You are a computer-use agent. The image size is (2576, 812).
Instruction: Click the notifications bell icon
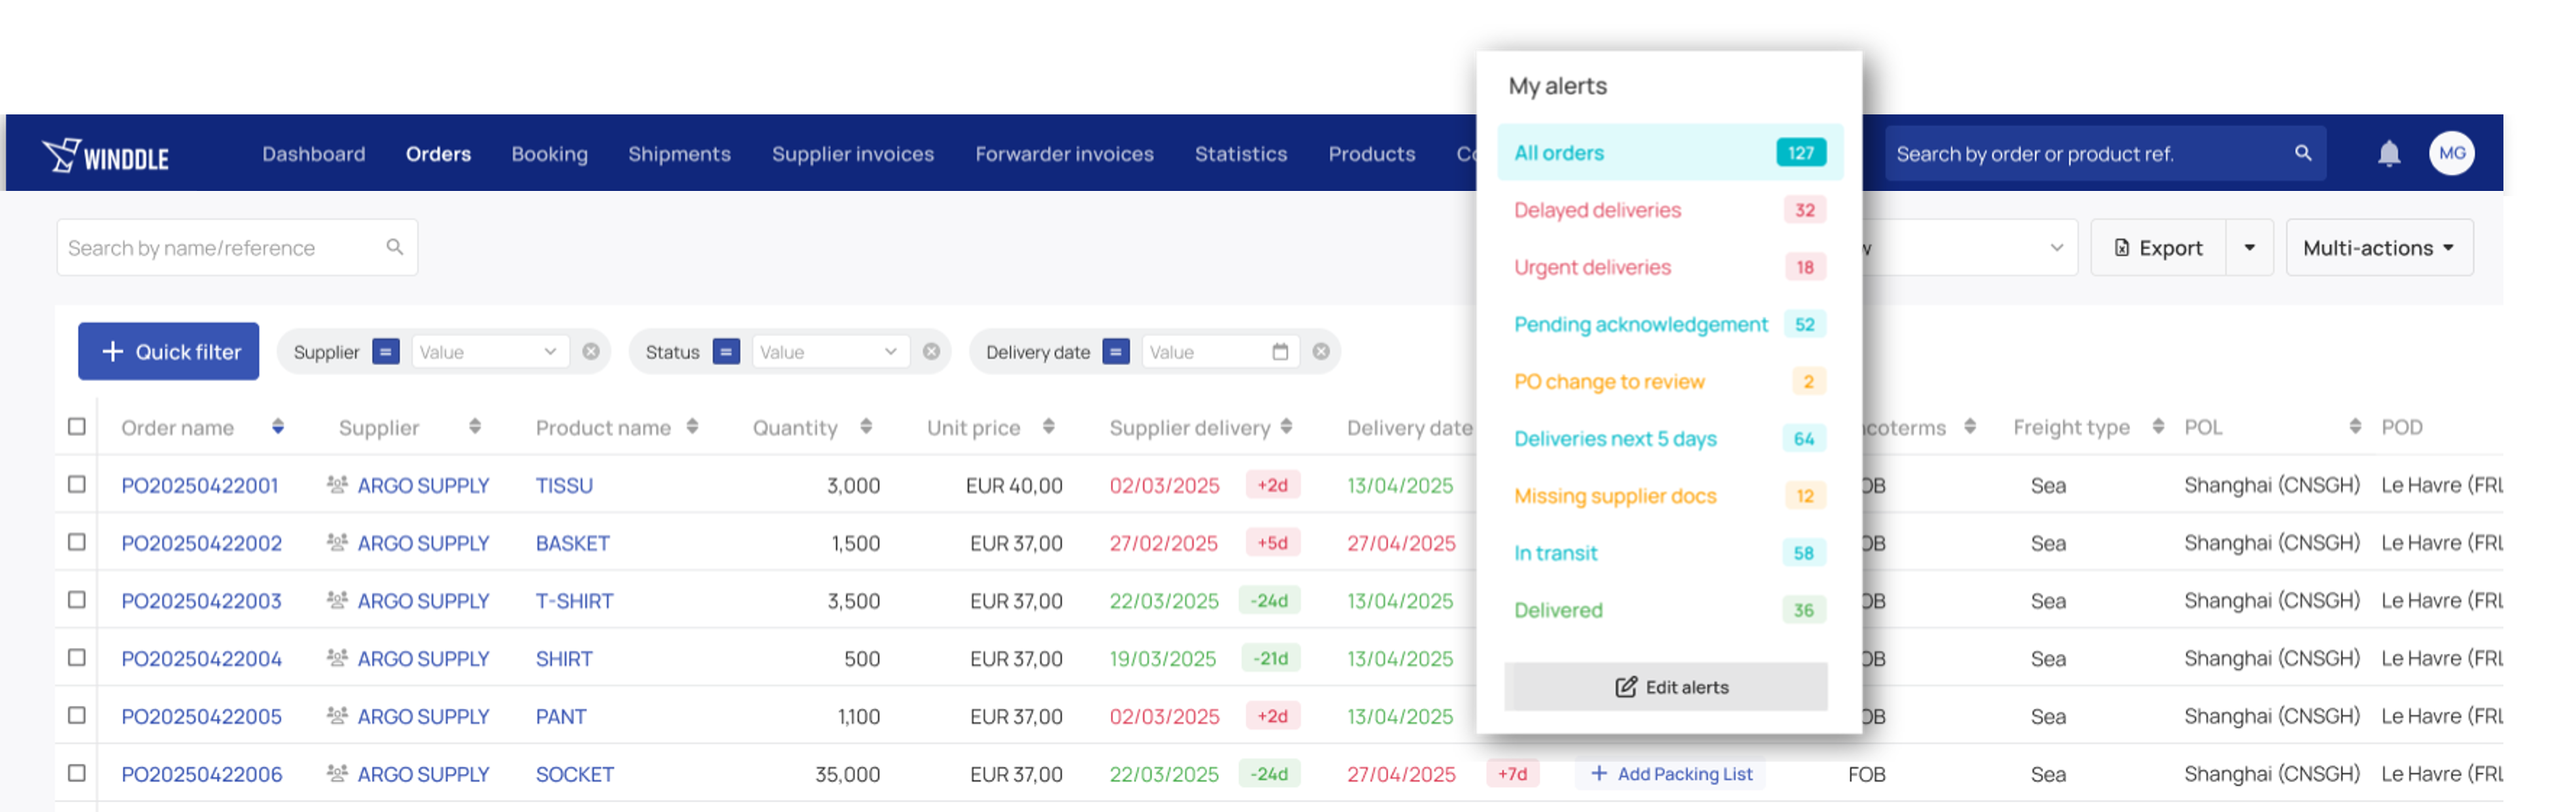(2388, 153)
